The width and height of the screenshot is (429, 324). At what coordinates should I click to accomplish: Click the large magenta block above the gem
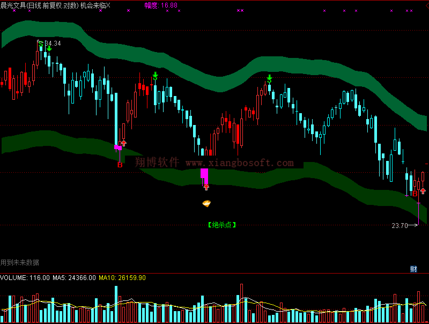pos(204,176)
